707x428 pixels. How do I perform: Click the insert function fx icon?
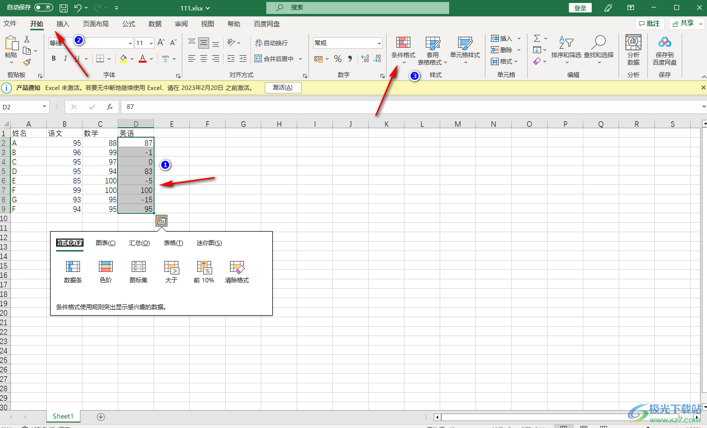[110, 107]
